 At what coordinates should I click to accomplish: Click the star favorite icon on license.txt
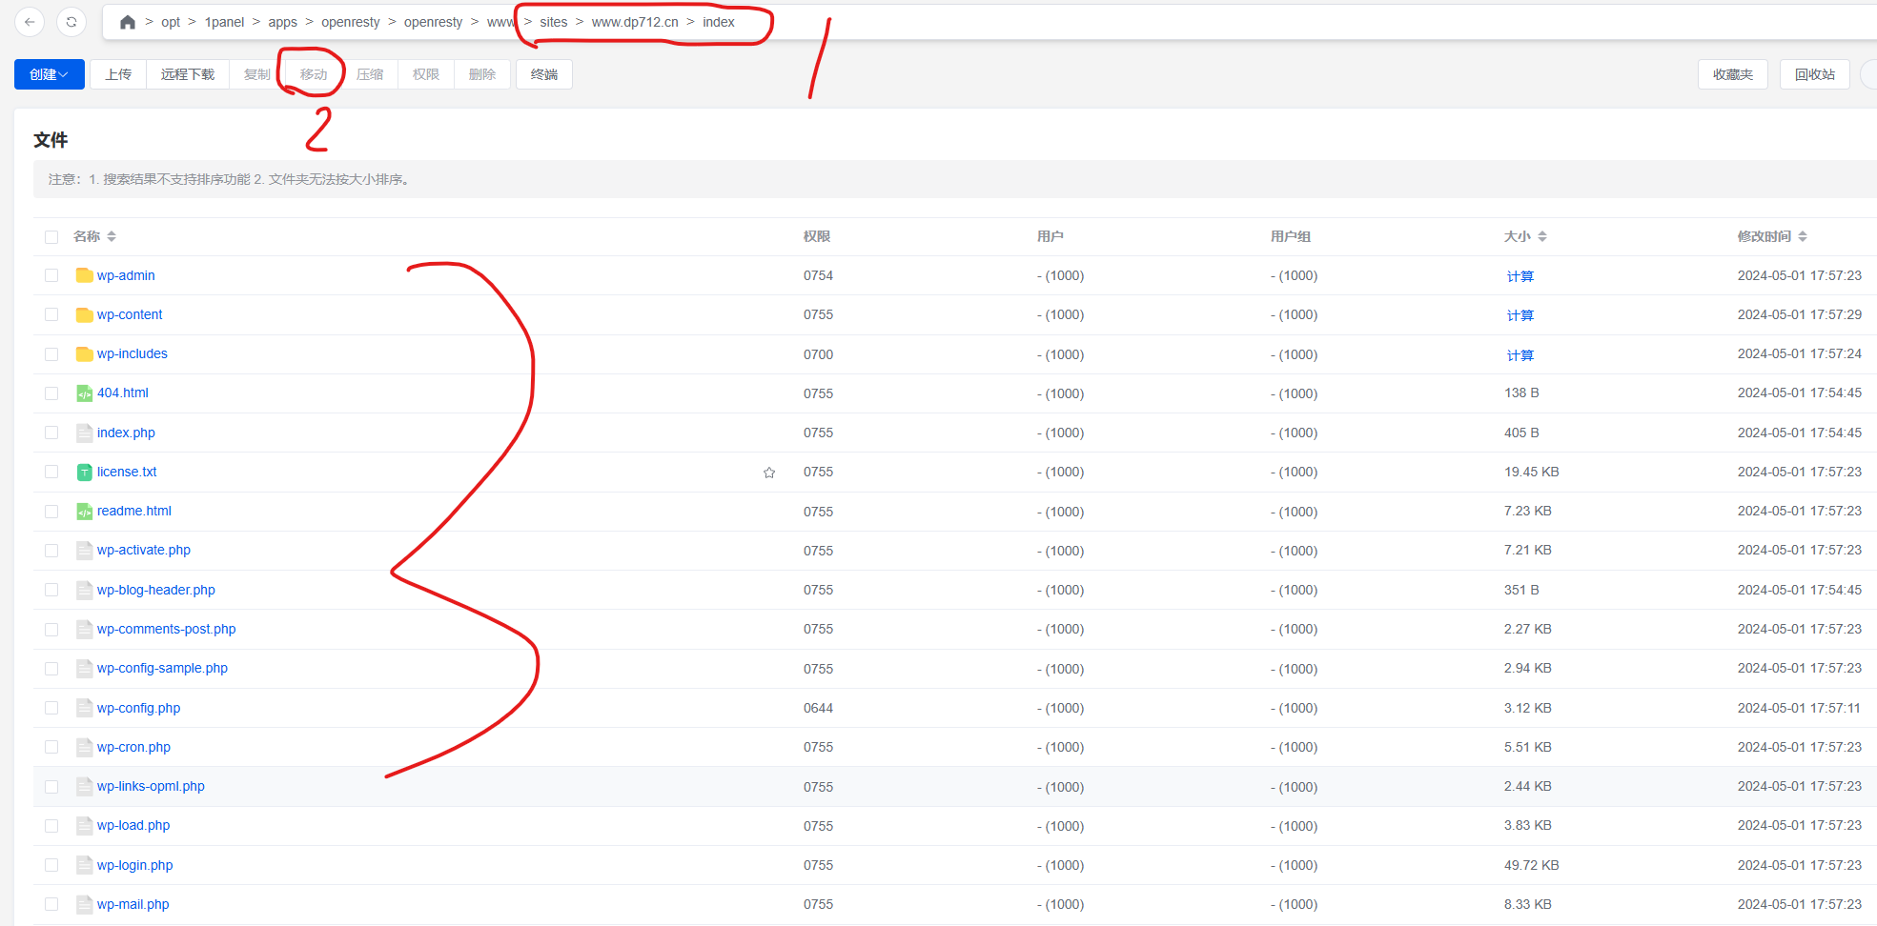coord(769,473)
